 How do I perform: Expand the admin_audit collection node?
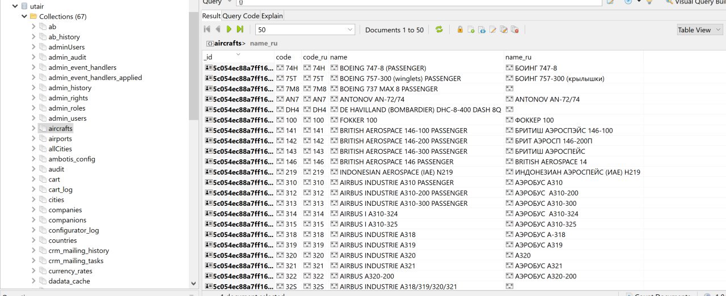pyautogui.click(x=33, y=57)
